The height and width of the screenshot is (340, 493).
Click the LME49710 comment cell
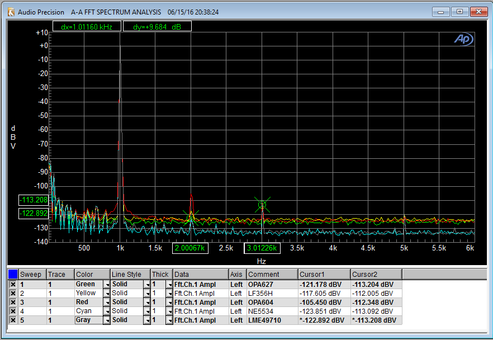click(x=272, y=320)
